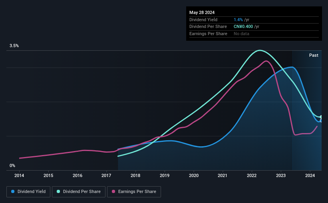Select the 2019 x-axis tick label
Viewport: 328px width, 203px height.
click(165, 175)
